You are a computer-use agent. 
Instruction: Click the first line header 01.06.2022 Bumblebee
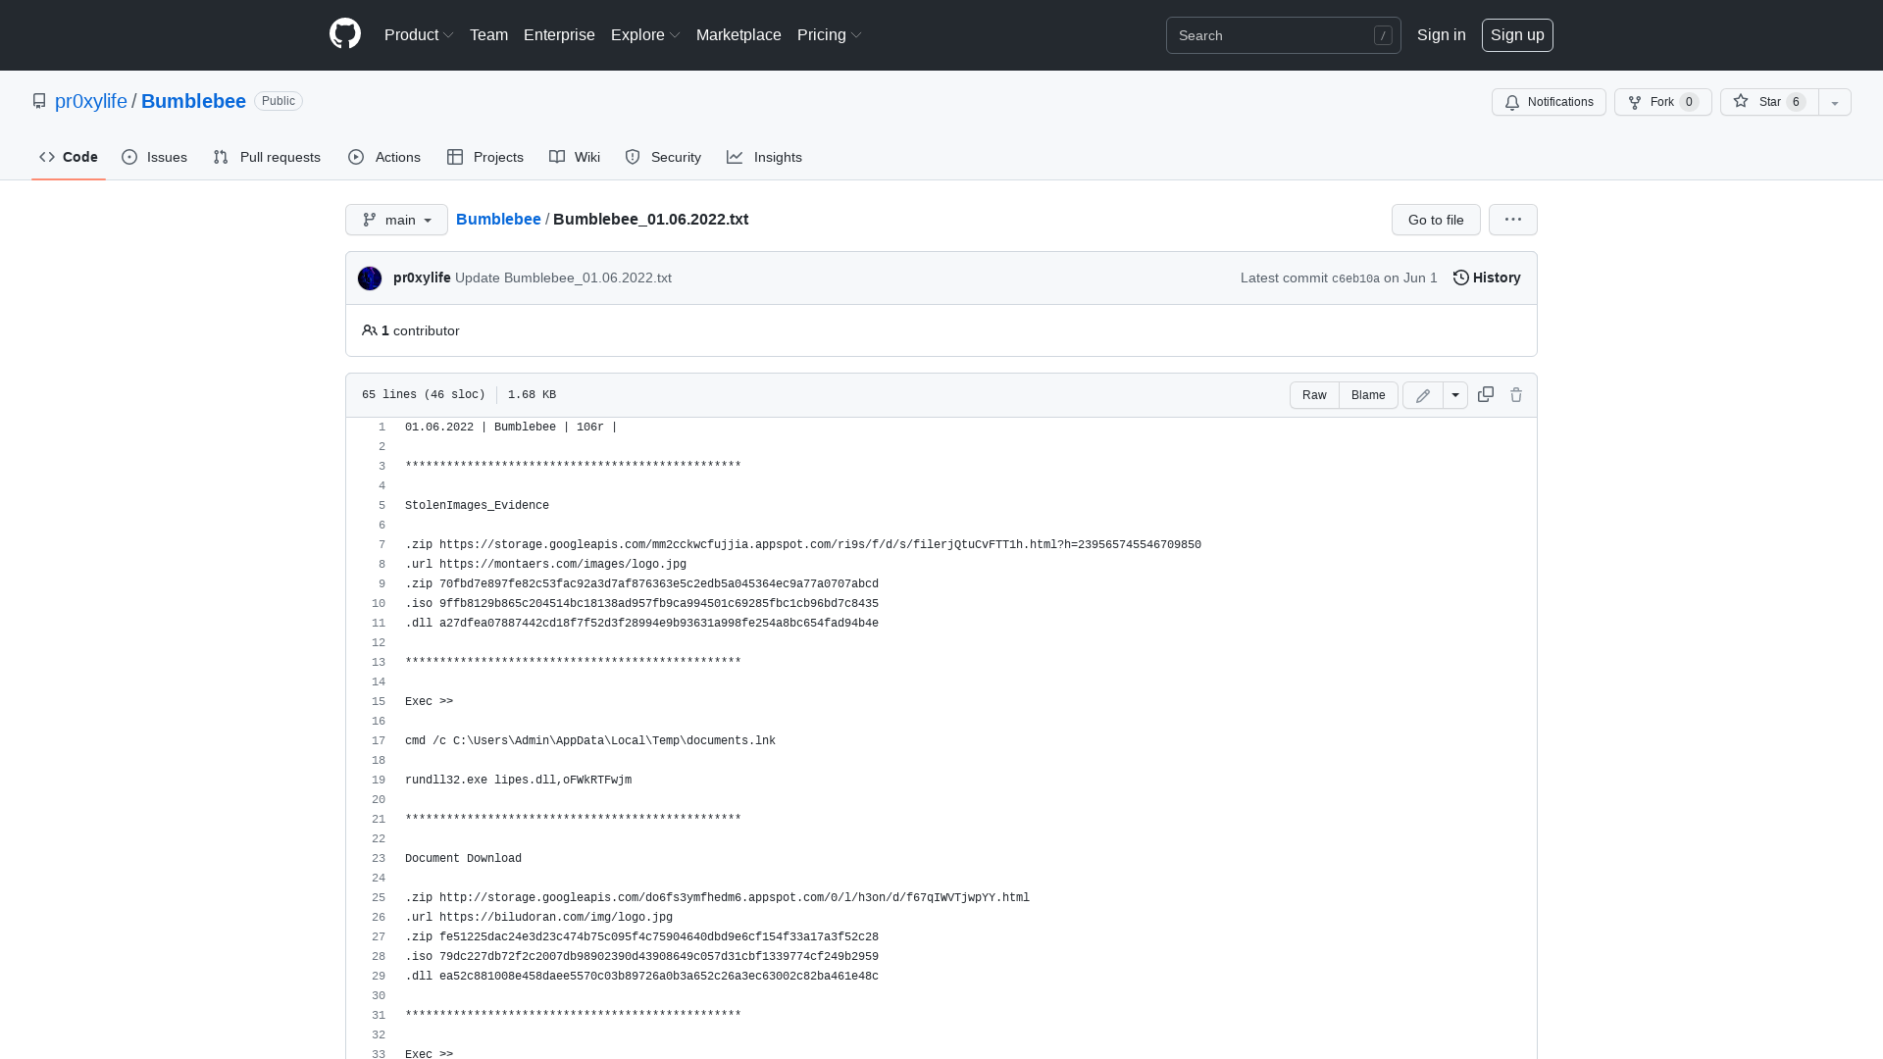[x=511, y=428]
